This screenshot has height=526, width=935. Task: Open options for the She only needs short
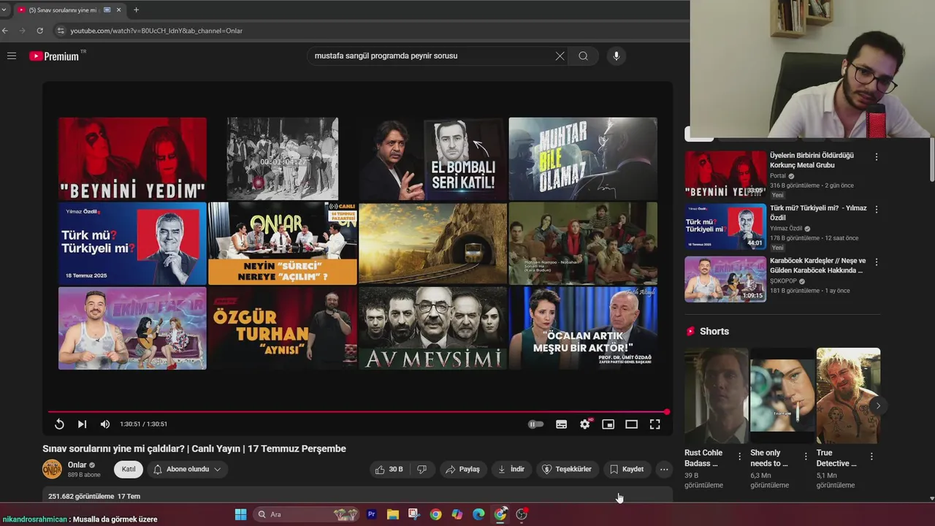point(806,457)
